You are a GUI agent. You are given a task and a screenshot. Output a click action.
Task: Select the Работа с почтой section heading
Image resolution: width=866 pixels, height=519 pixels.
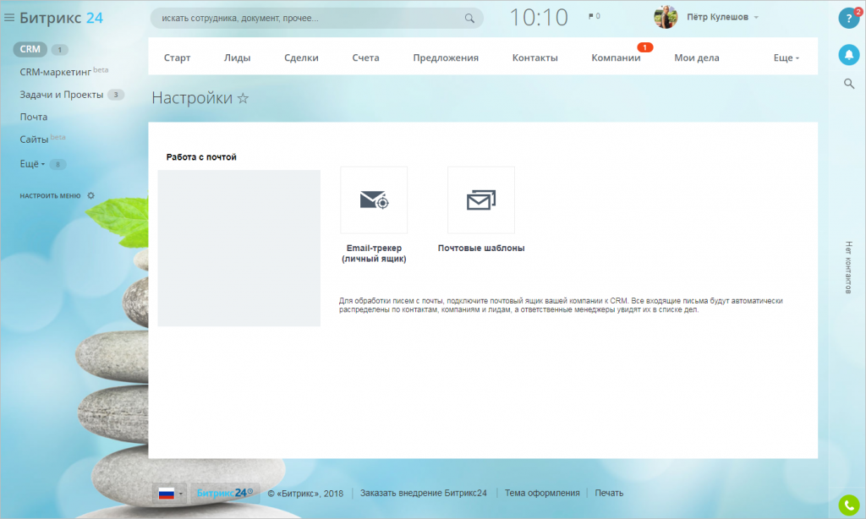click(x=201, y=157)
